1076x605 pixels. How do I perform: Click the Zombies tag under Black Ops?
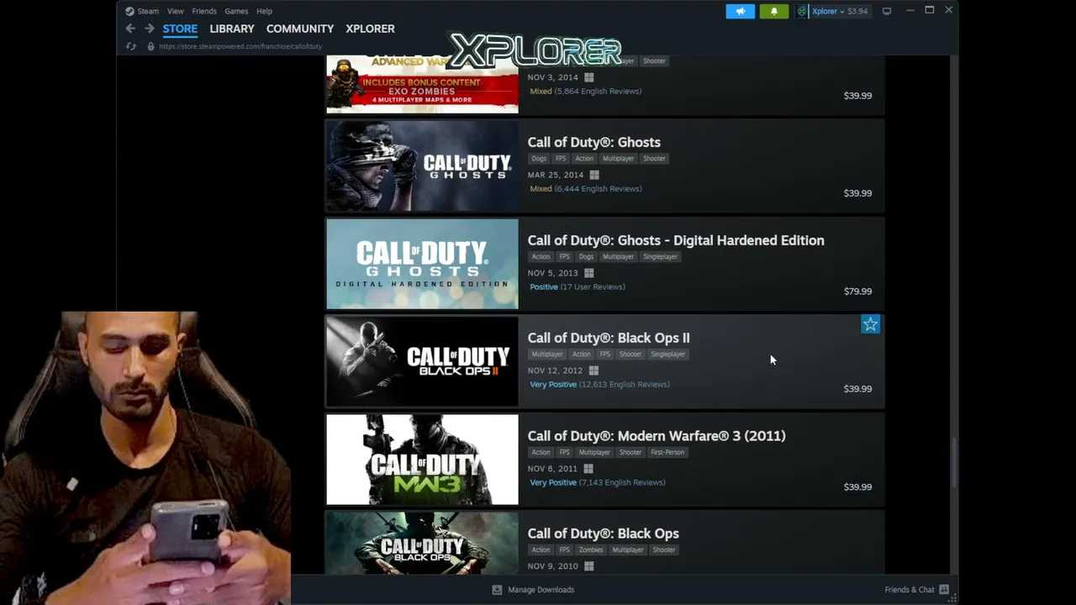[x=591, y=550]
